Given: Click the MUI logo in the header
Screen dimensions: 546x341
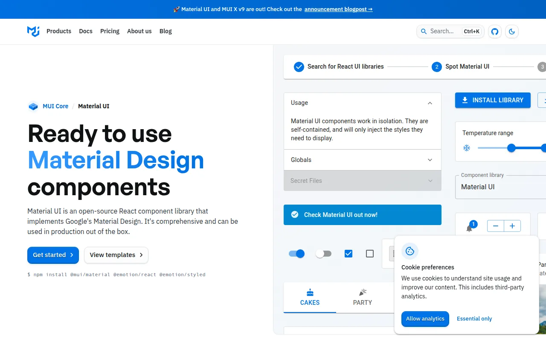Looking at the screenshot, I should (x=33, y=31).
